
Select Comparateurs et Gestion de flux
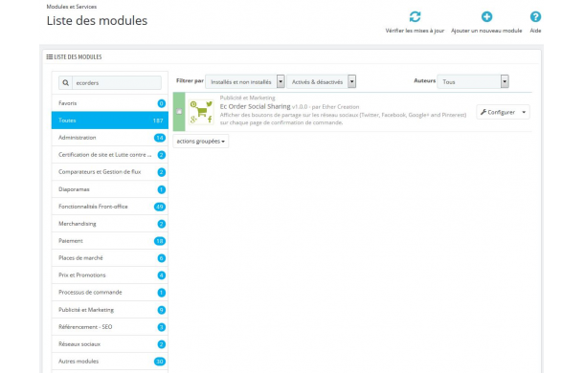tap(110, 171)
